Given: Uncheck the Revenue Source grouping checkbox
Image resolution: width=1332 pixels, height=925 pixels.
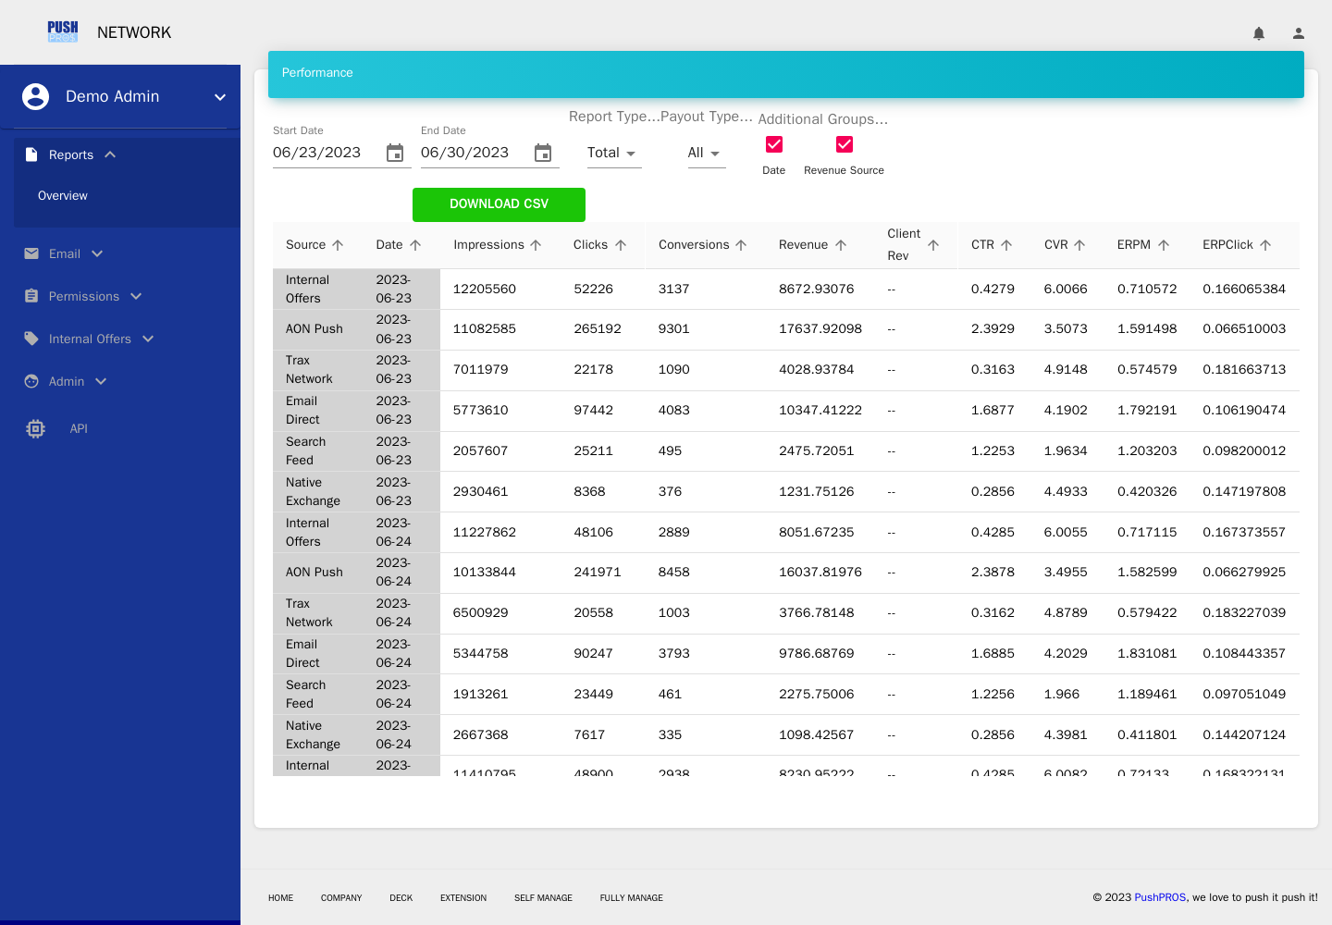Looking at the screenshot, I should (845, 144).
